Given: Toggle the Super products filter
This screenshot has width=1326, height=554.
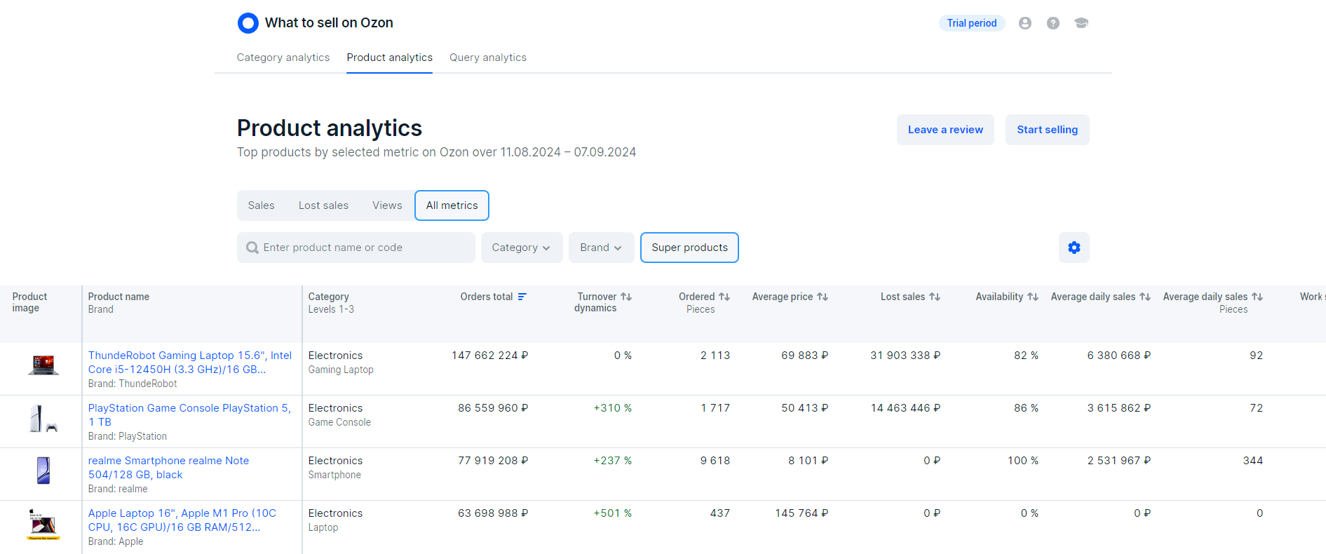Looking at the screenshot, I should (689, 248).
